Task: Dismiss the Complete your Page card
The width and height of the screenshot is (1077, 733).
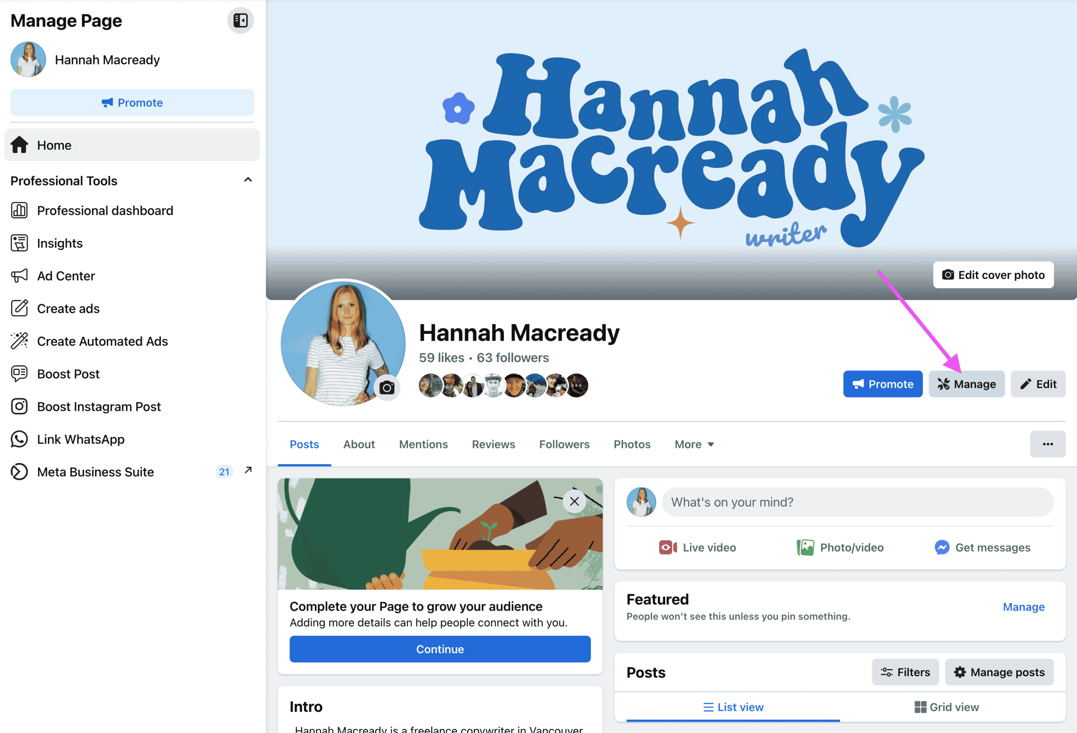Action: [x=574, y=501]
